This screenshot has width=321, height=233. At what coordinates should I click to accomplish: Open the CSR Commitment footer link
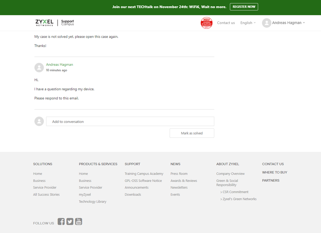(x=235, y=192)
